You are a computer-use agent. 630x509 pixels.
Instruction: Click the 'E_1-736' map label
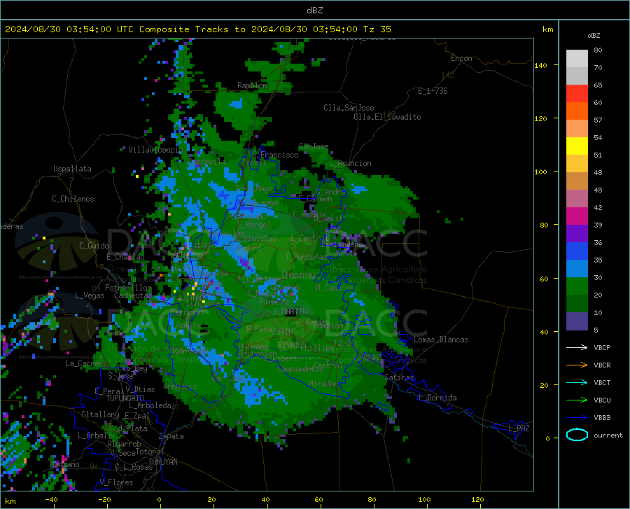pyautogui.click(x=433, y=91)
